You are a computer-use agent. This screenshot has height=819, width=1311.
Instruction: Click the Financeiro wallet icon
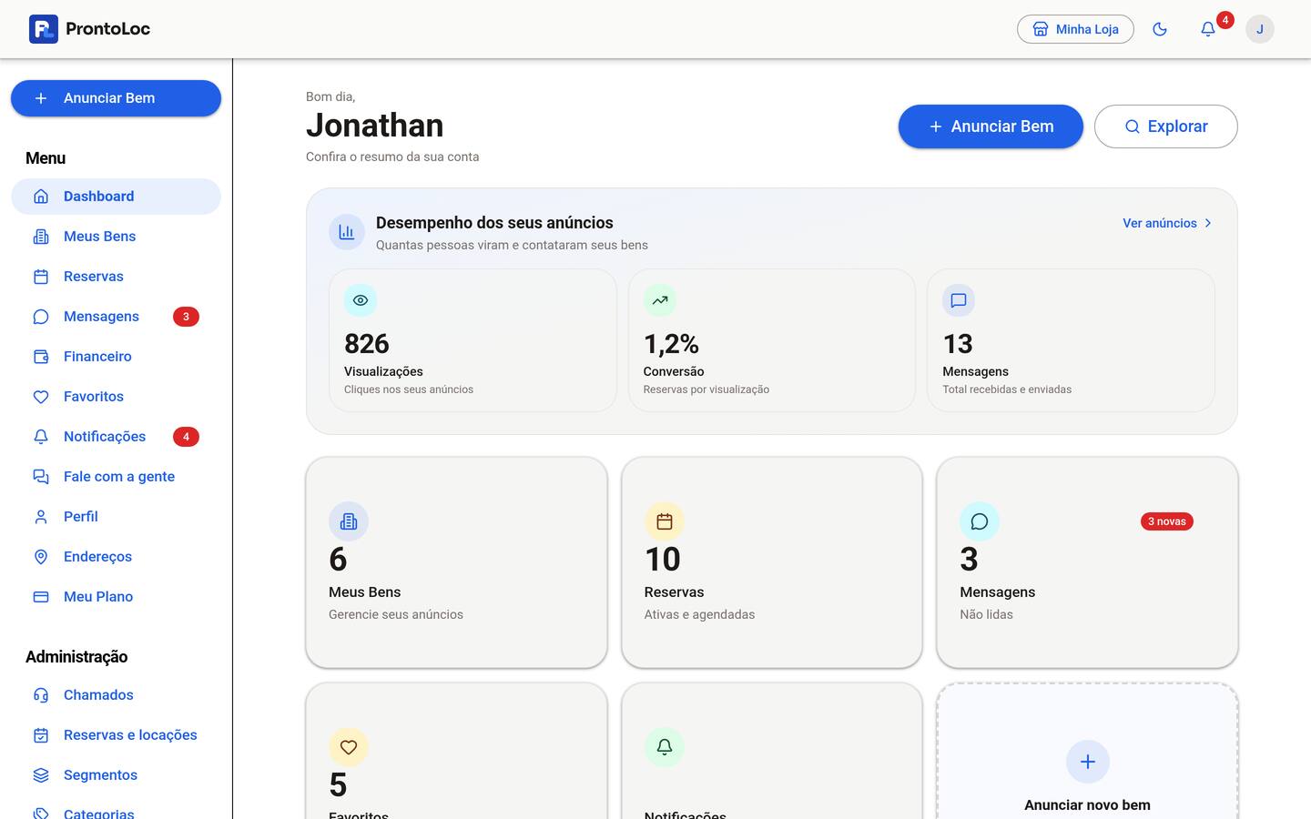[x=41, y=357]
